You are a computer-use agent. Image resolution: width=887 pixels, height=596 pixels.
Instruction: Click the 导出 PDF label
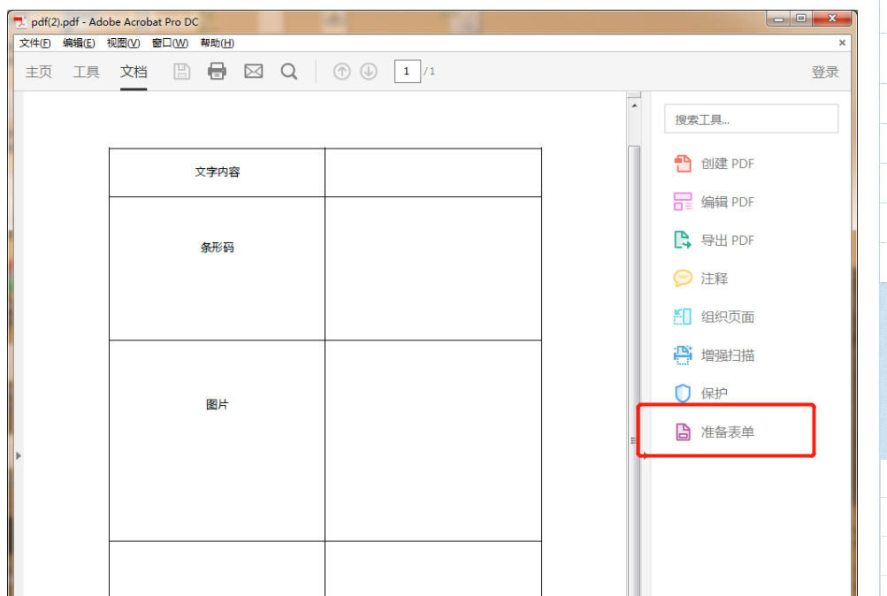click(x=728, y=241)
